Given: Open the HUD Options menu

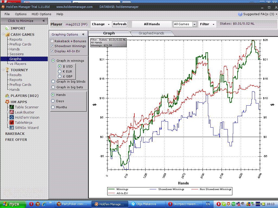Looking at the screenshot, I should point(42,14).
